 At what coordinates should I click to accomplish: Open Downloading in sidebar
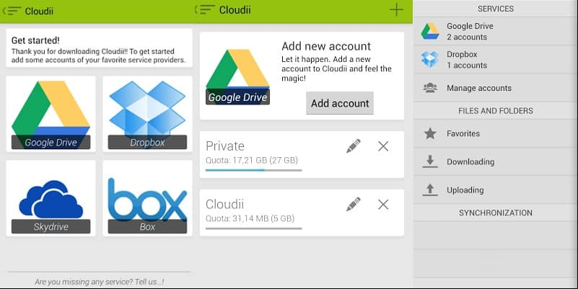click(496, 161)
